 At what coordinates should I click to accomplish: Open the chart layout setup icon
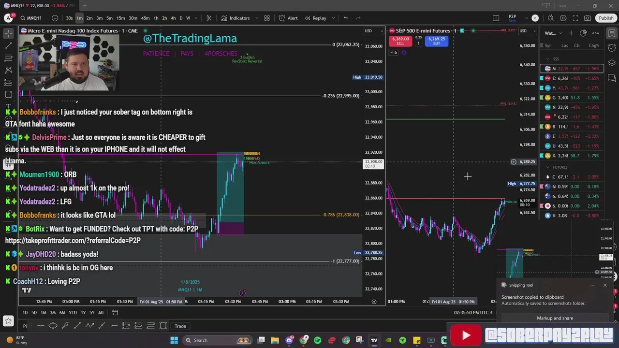tap(496, 18)
